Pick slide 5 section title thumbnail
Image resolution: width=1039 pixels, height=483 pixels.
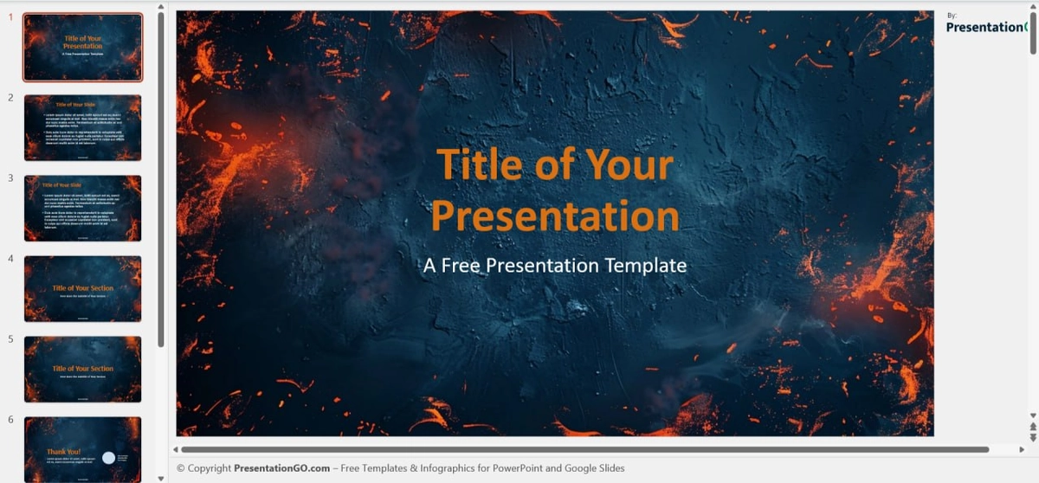click(82, 370)
